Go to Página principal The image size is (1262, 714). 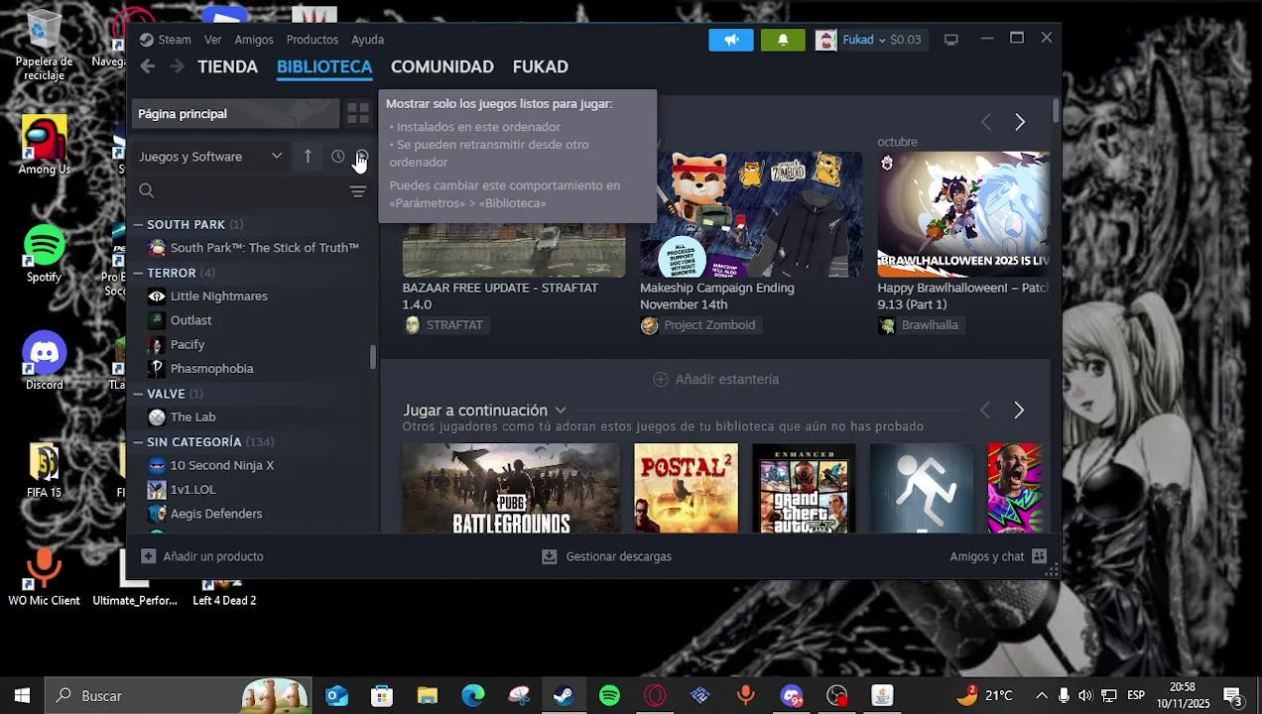pyautogui.click(x=236, y=114)
